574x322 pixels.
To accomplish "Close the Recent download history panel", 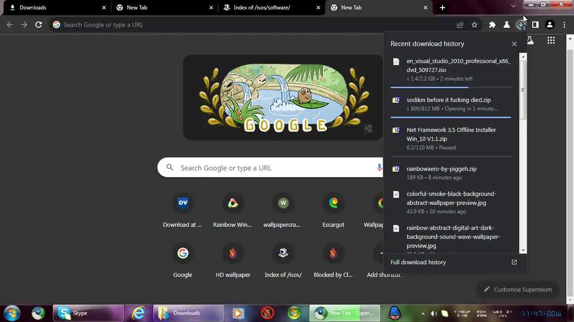I will click(514, 44).
